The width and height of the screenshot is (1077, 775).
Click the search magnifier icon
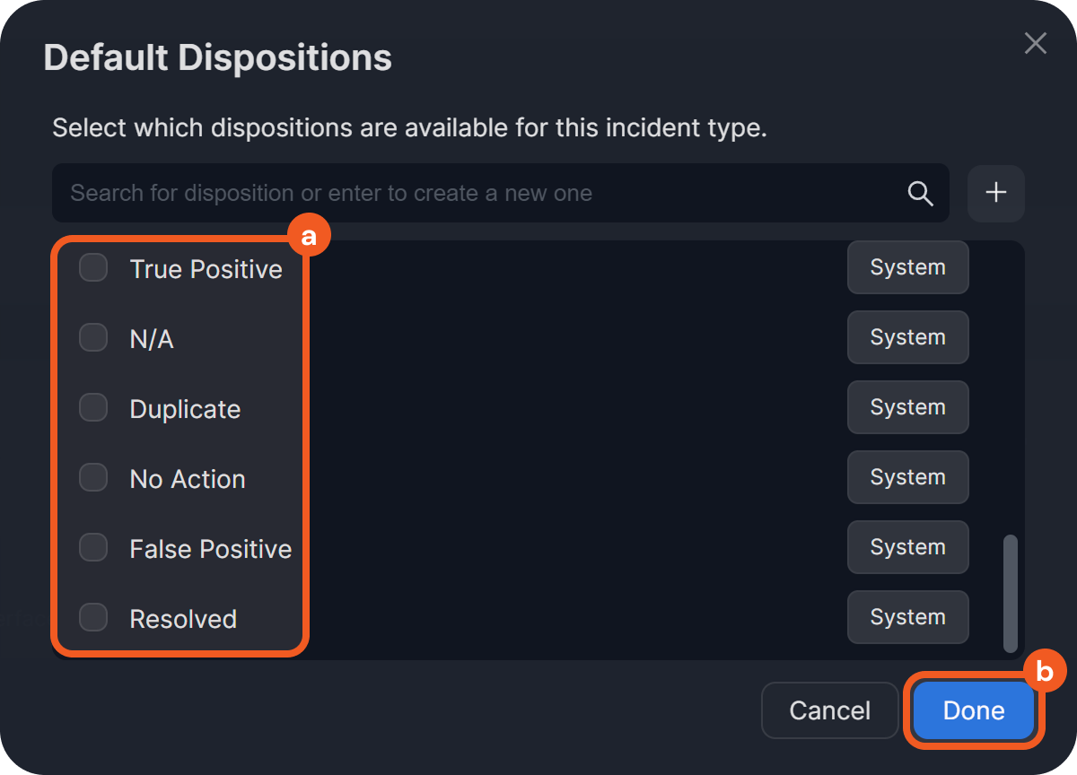921,193
